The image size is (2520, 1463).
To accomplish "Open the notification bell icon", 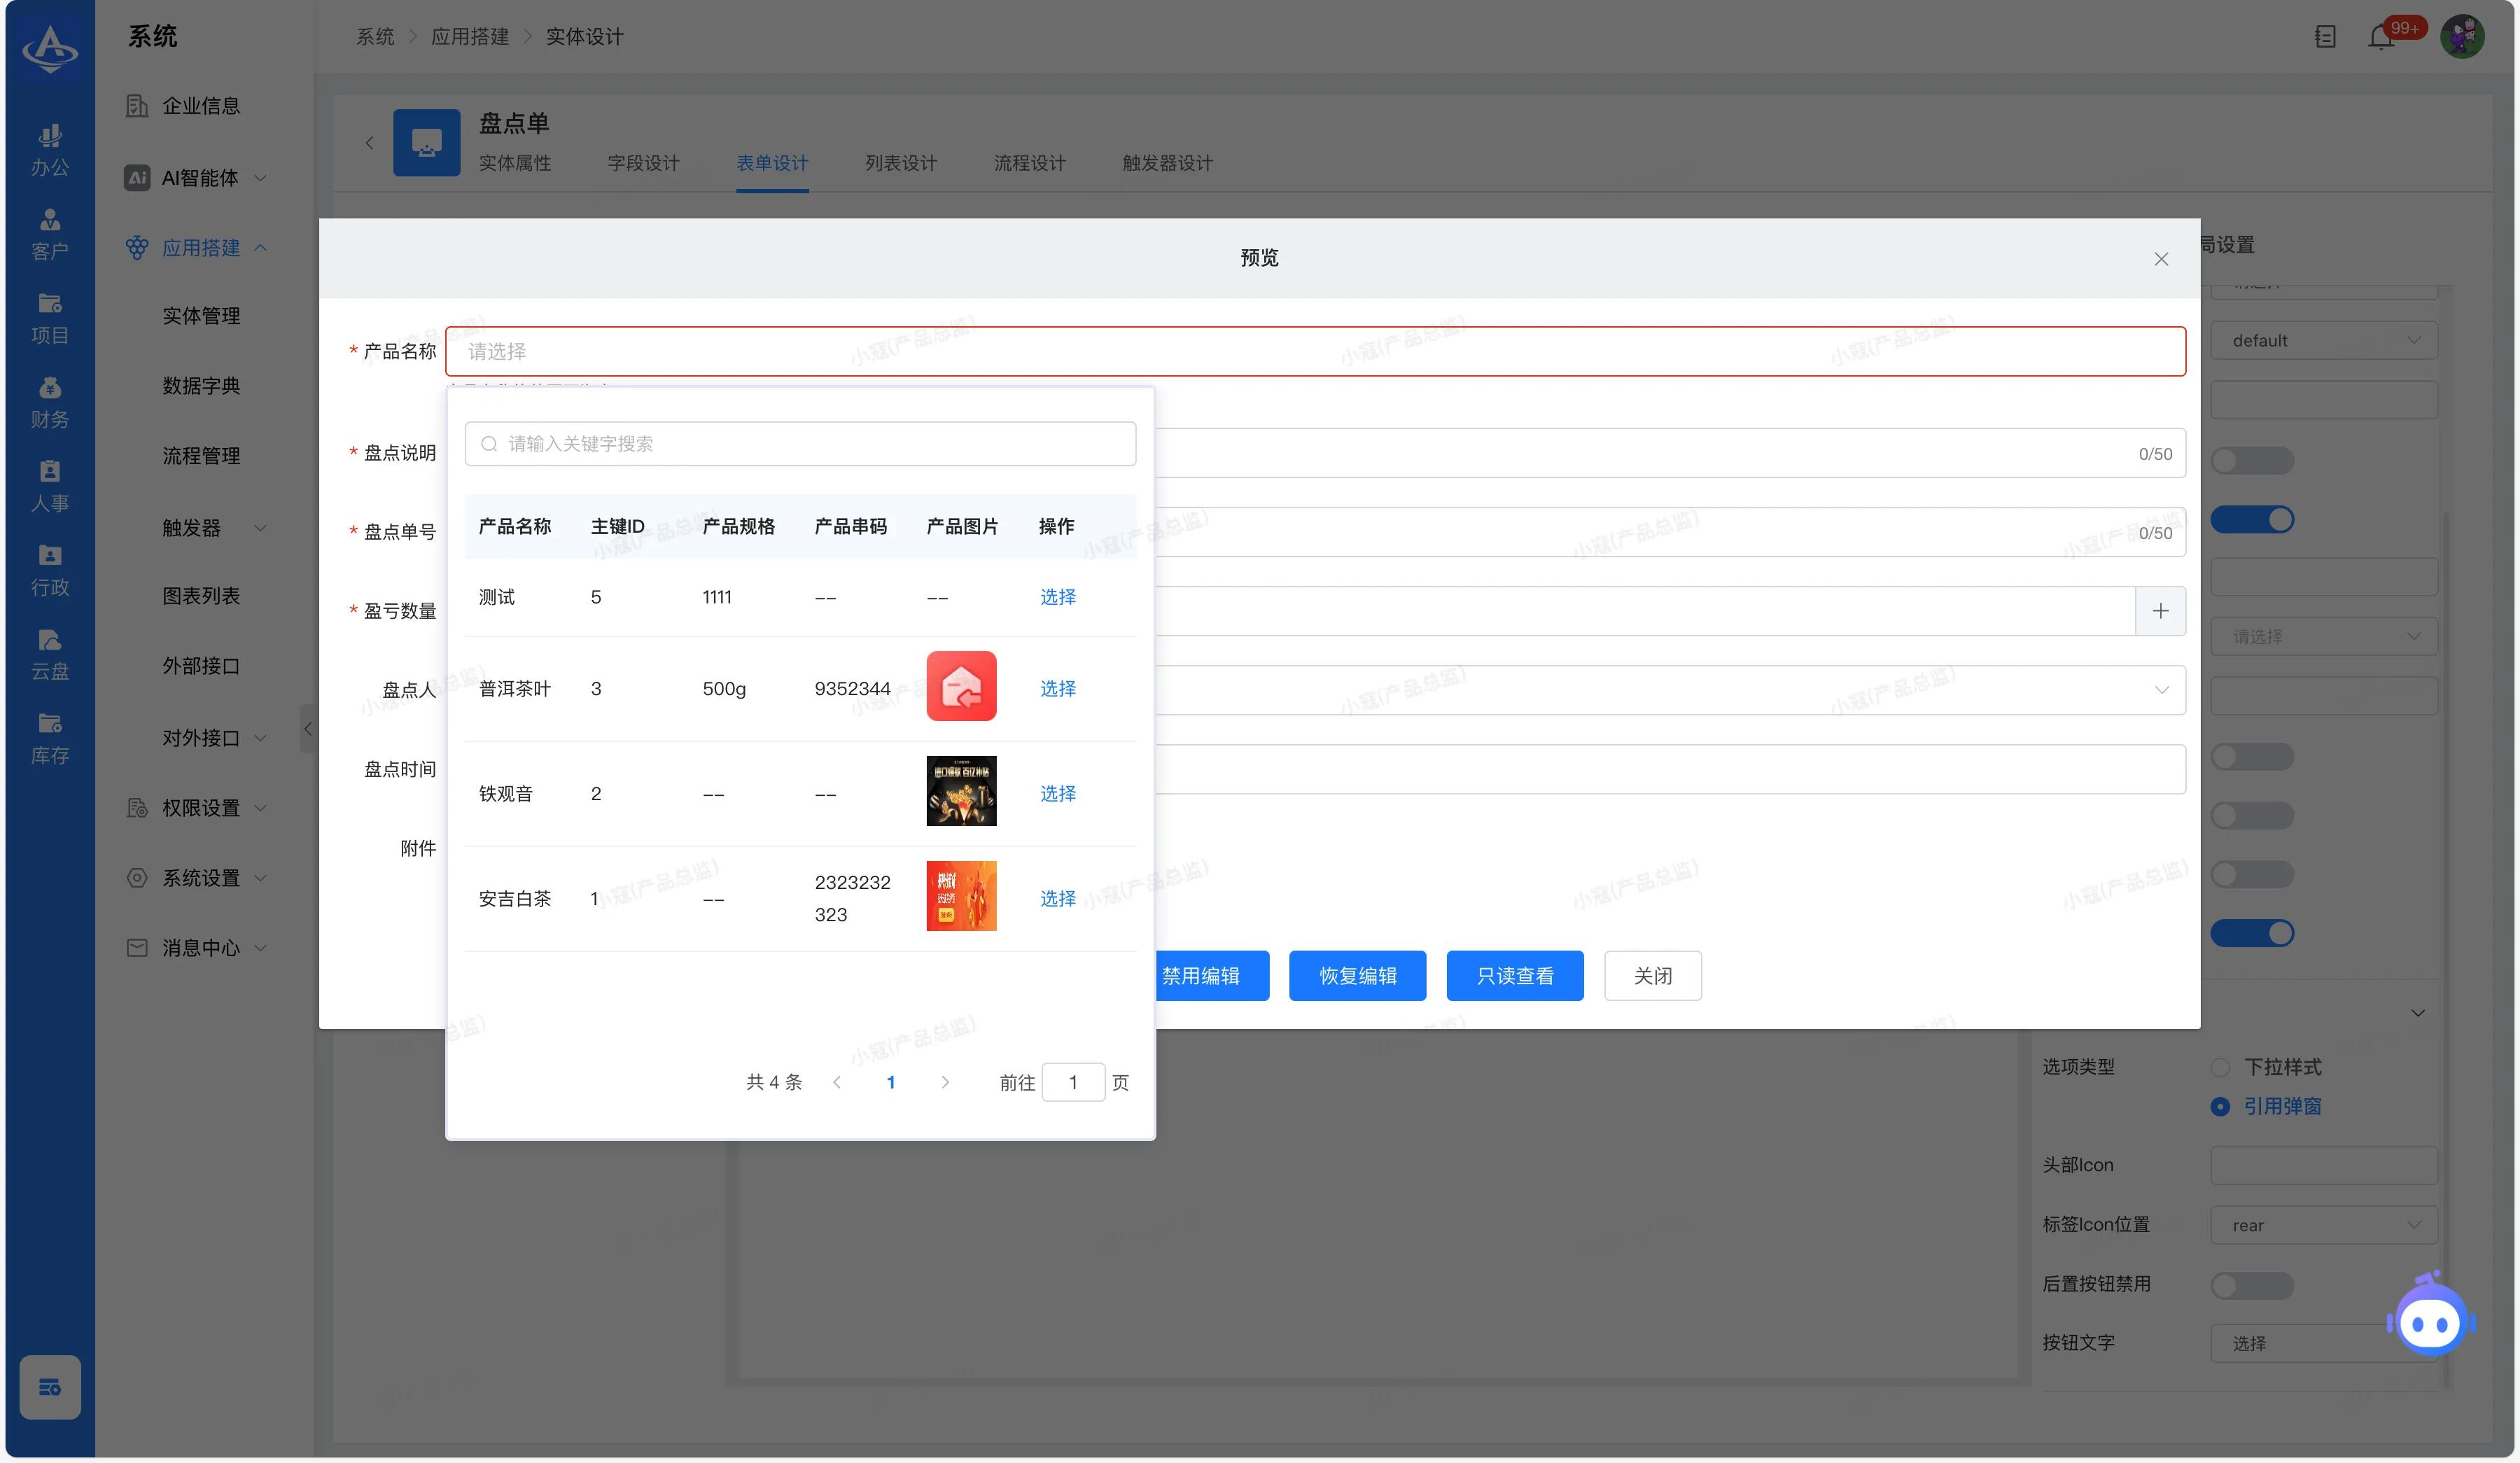I will coord(2381,38).
